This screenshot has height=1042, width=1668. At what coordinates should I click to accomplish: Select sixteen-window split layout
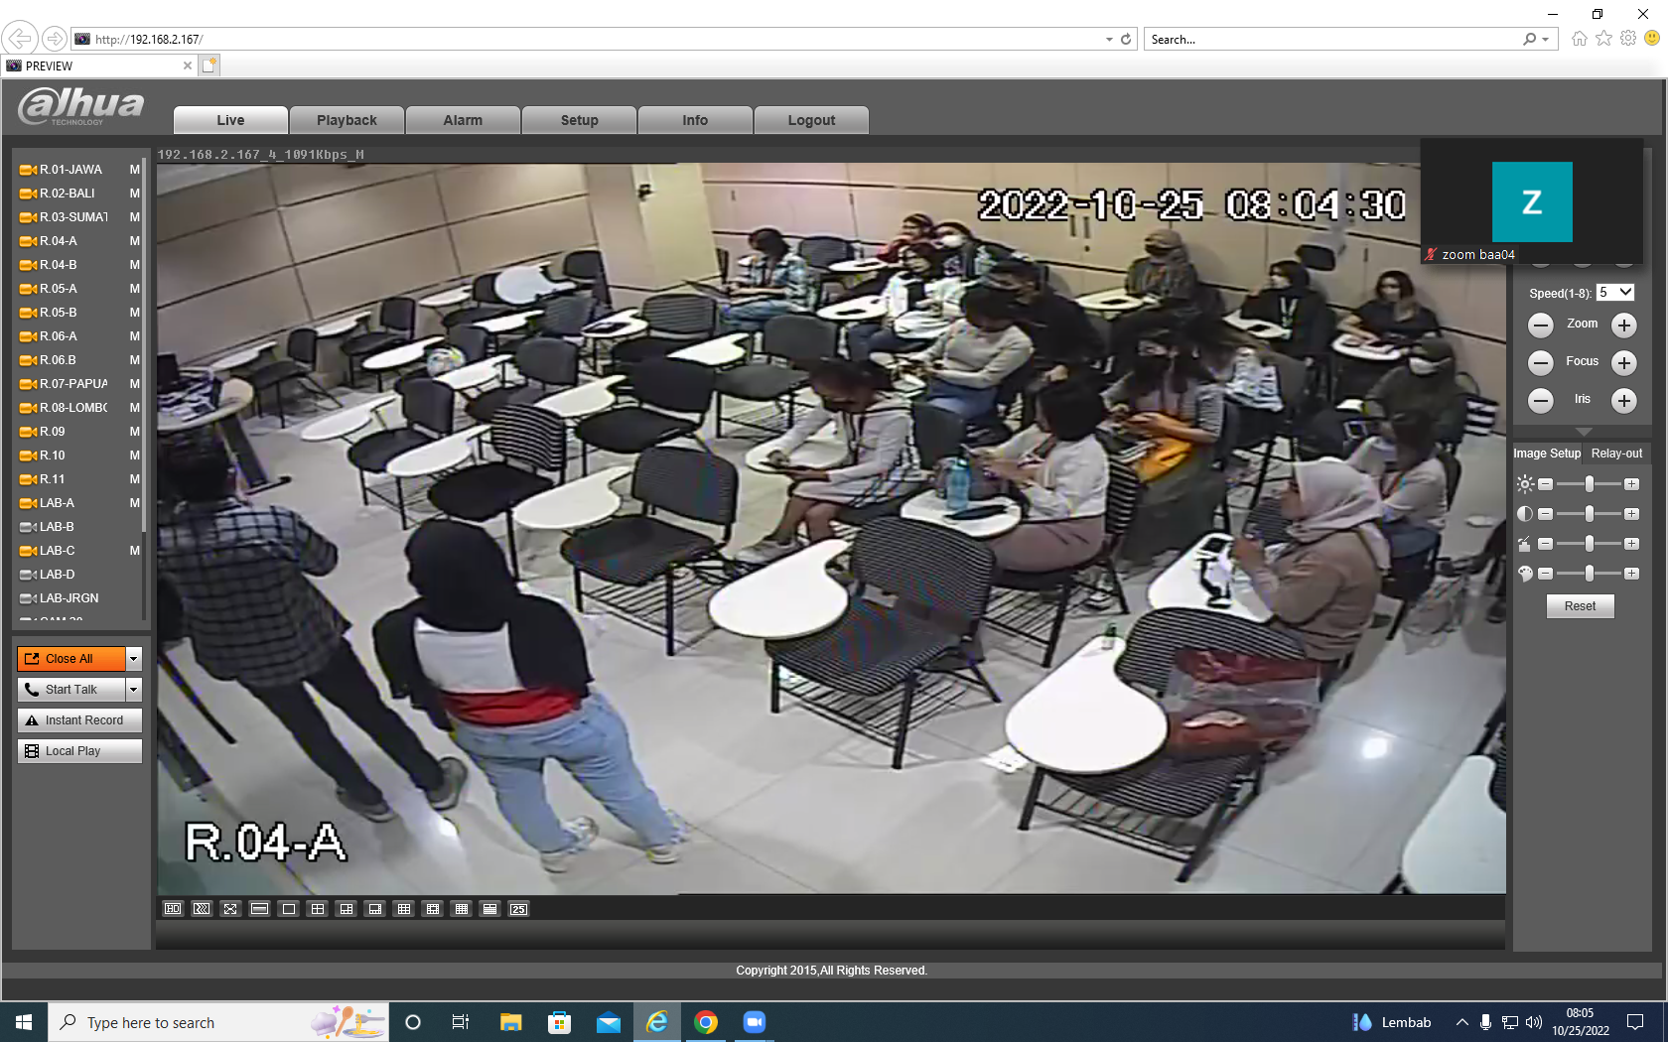click(461, 909)
